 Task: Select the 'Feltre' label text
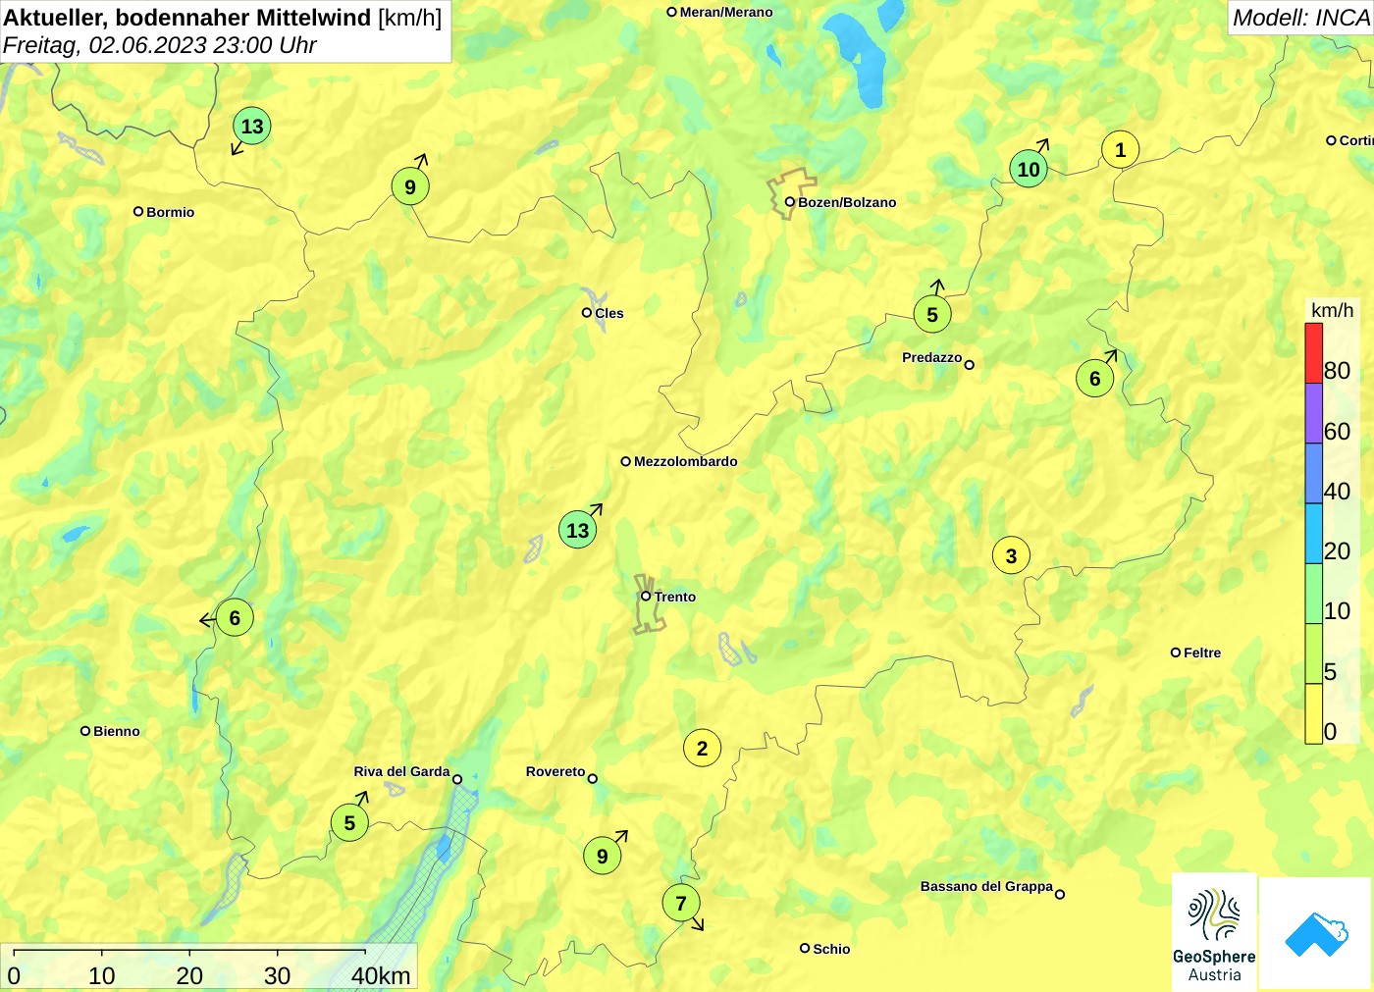pyautogui.click(x=1202, y=653)
